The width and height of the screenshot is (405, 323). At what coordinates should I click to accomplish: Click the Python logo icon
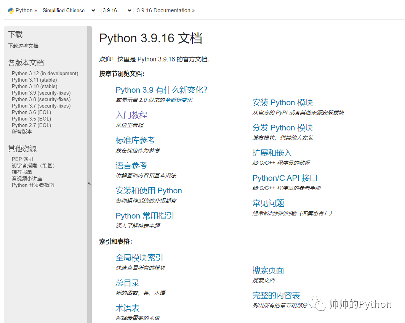[11, 10]
